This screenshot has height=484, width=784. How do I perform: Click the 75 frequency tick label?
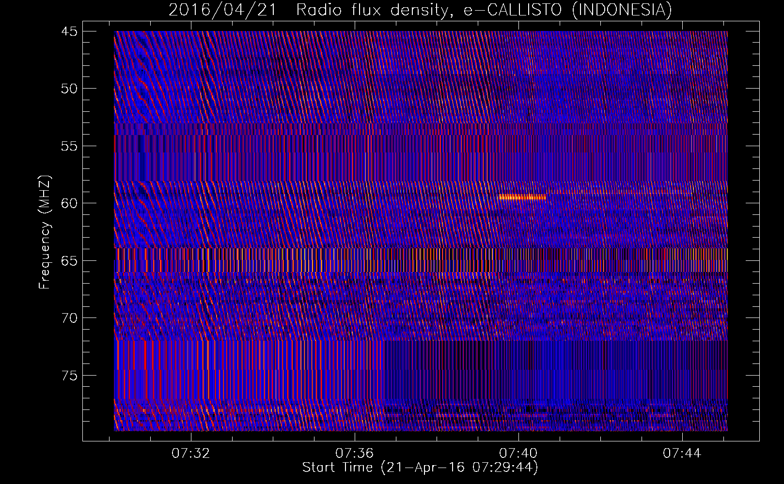tap(69, 376)
